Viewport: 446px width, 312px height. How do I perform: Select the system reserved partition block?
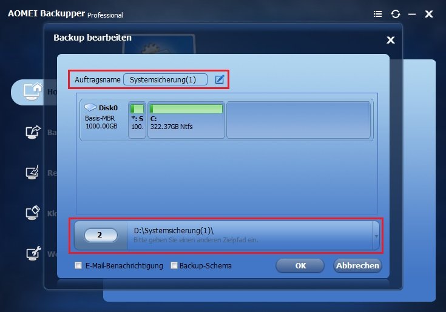[137, 120]
